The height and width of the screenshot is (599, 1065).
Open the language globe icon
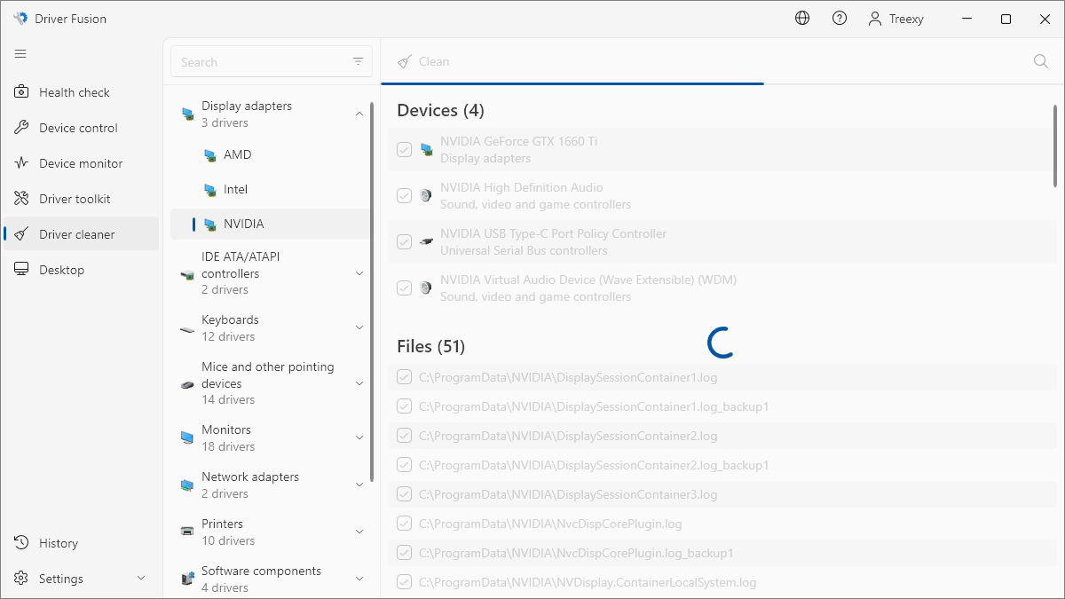tap(802, 19)
